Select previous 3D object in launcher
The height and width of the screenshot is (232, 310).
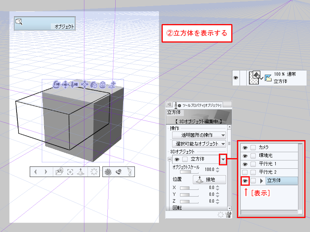(35, 172)
